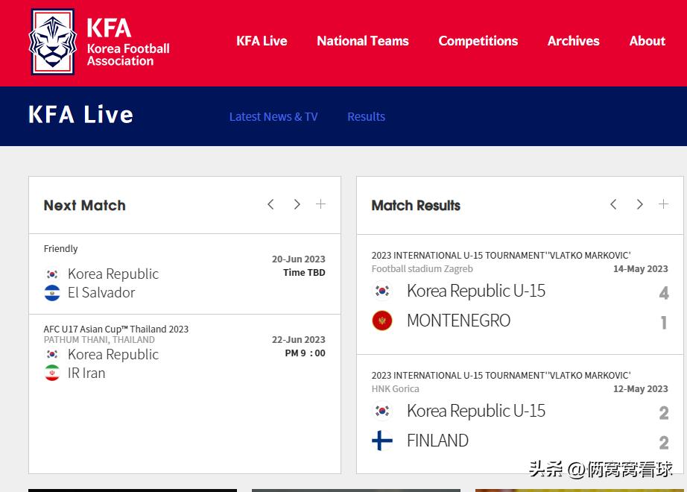Image resolution: width=687 pixels, height=492 pixels.
Task: Click the KFA tiger crest logo
Action: click(x=52, y=42)
